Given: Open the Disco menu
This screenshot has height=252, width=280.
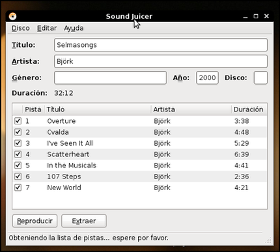Looking at the screenshot, I should coord(21,28).
